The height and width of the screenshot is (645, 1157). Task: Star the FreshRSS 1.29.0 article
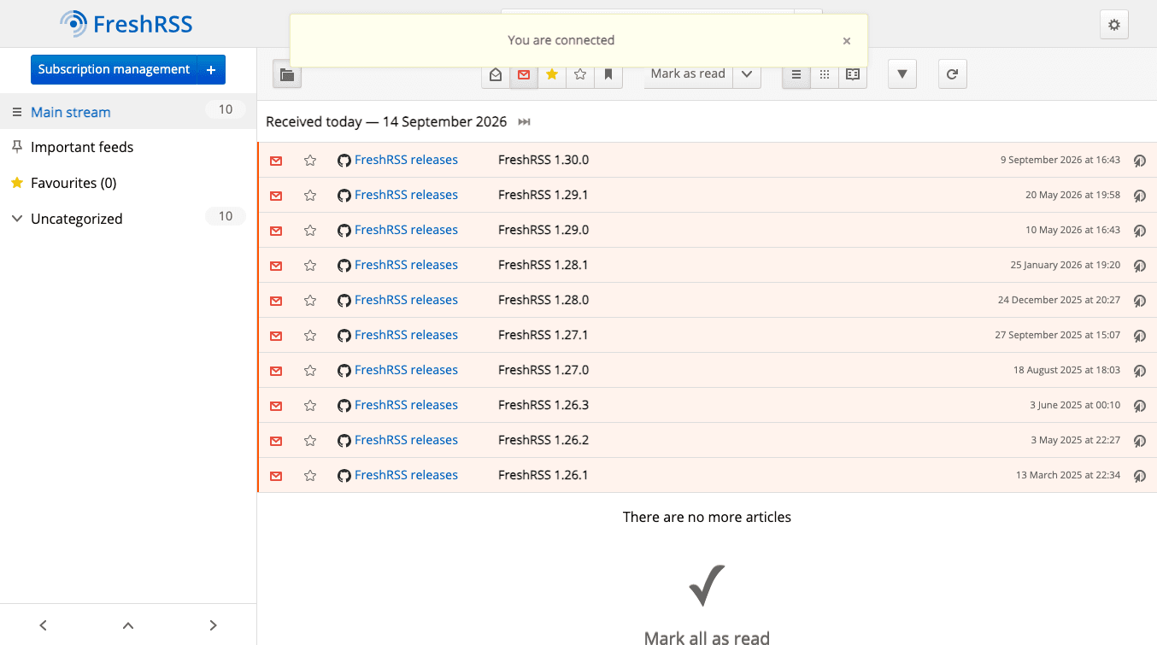pyautogui.click(x=310, y=231)
